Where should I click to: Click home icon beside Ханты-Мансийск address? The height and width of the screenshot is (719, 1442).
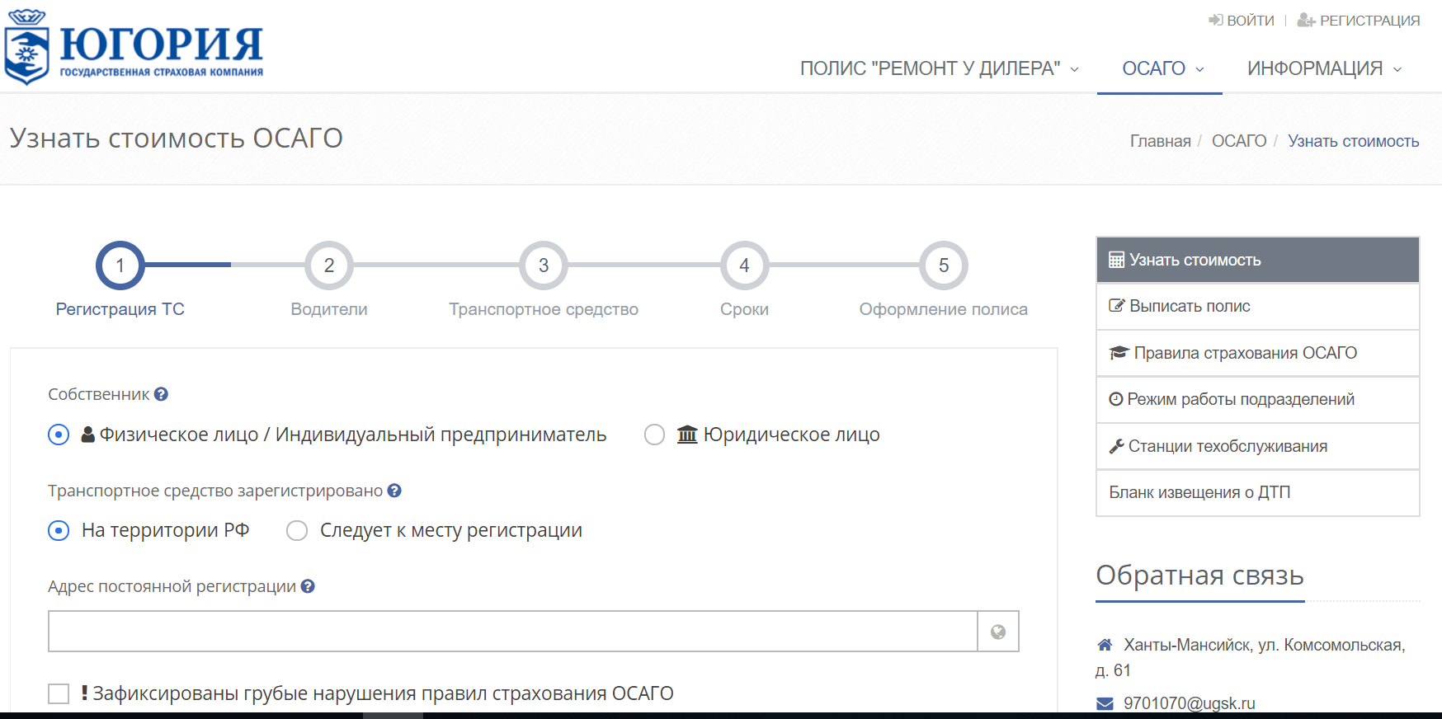pos(1105,645)
